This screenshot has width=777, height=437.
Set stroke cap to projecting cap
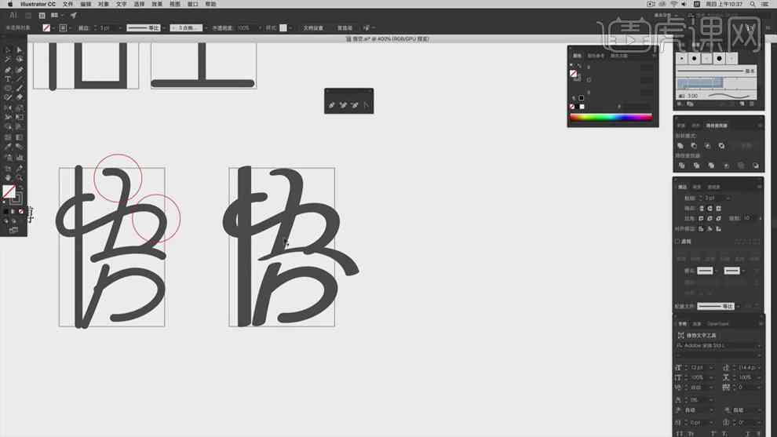tap(718, 208)
